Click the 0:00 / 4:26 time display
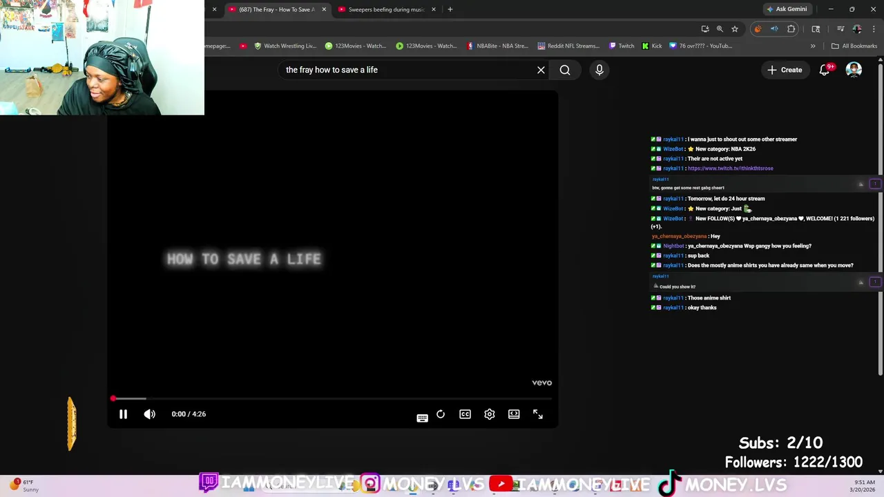Image resolution: width=884 pixels, height=497 pixels. coord(189,414)
